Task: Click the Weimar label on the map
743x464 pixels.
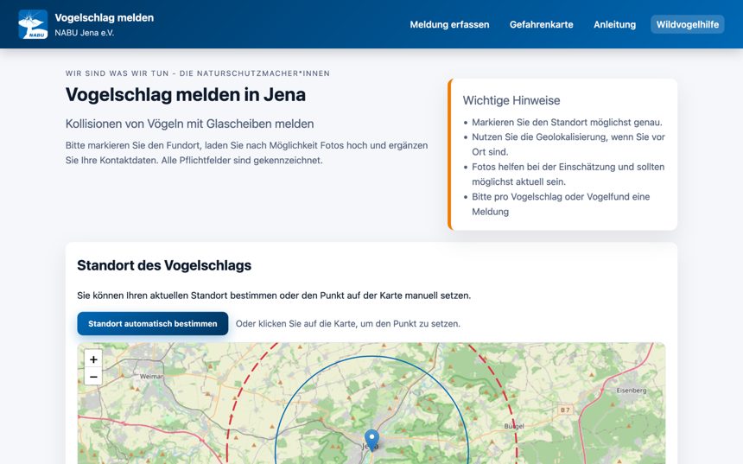Action: (152, 377)
